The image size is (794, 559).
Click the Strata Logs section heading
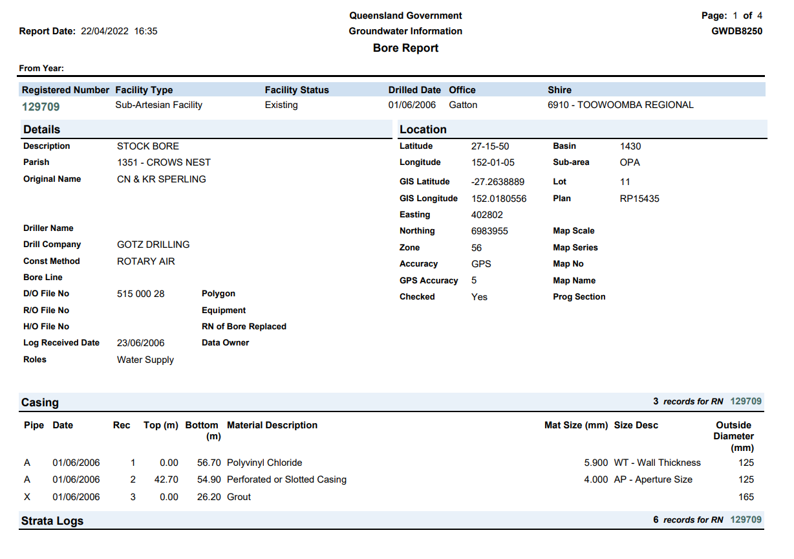click(52, 521)
